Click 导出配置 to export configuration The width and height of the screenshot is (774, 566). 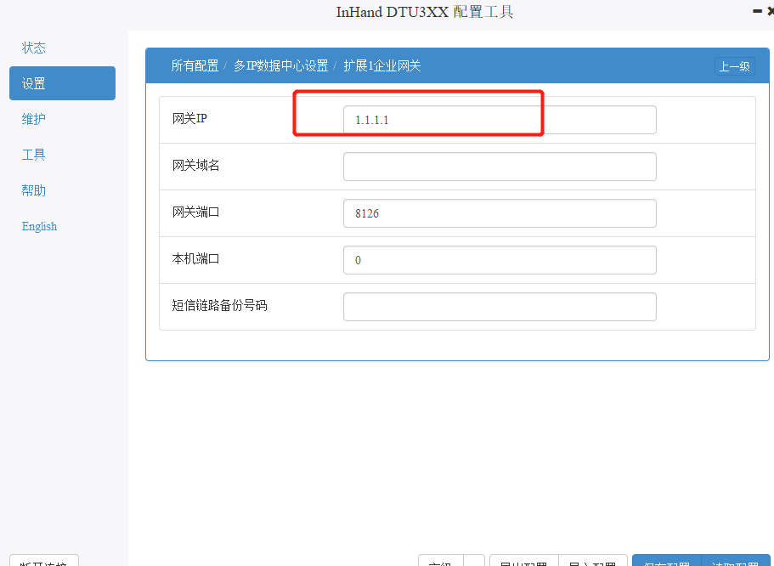pyautogui.click(x=524, y=562)
